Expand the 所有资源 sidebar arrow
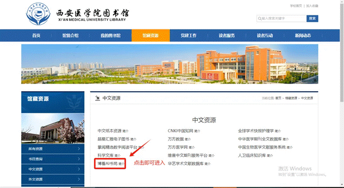 tap(79, 149)
